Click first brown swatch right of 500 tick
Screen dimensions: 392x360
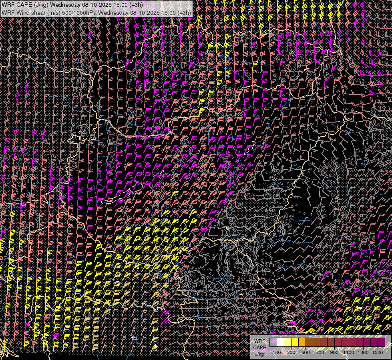click(x=309, y=342)
